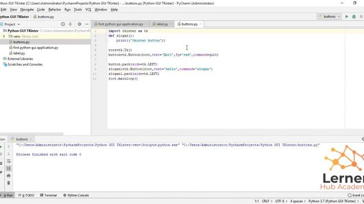Open the Help menu
Viewport: 364px width, 204px height.
[114, 10]
